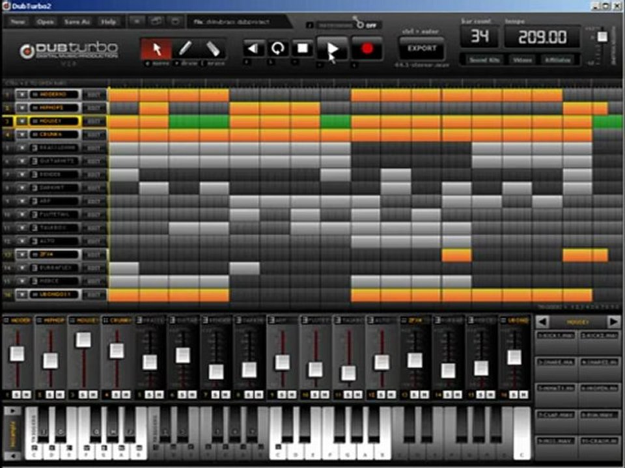Viewport: 625px width, 468px height.
Task: Open dropdown arrow on track 1 MODERNO
Action: pos(22,95)
